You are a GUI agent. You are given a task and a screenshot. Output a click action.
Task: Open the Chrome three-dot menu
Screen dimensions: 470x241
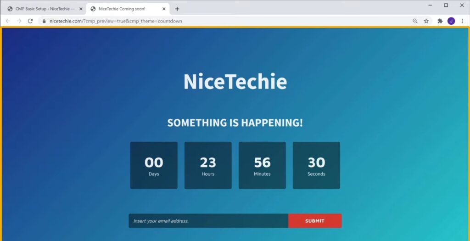tap(462, 21)
